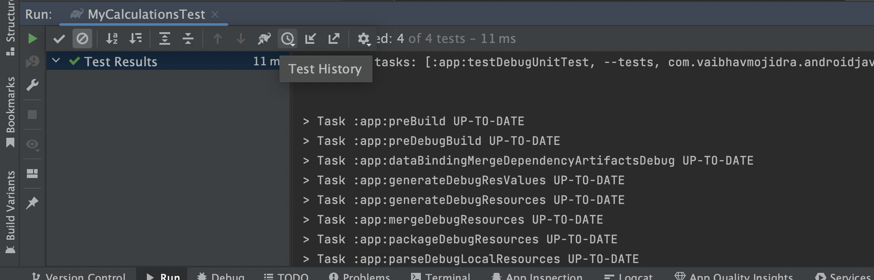Import tests from file
The width and height of the screenshot is (874, 280).
pyautogui.click(x=311, y=39)
